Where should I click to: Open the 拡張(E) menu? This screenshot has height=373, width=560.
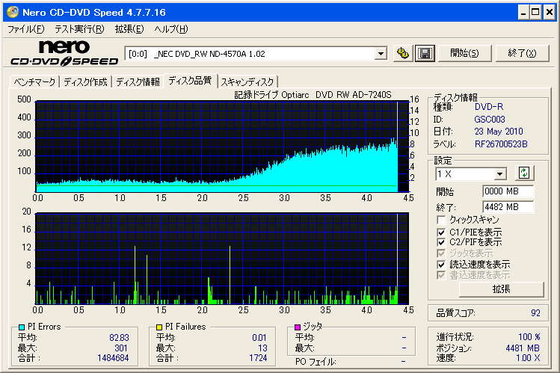pyautogui.click(x=129, y=29)
